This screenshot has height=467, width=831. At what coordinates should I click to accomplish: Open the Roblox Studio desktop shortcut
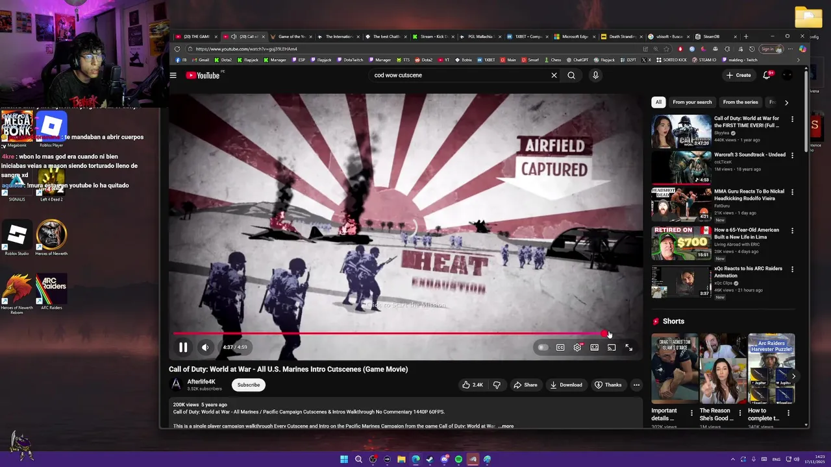(18, 237)
